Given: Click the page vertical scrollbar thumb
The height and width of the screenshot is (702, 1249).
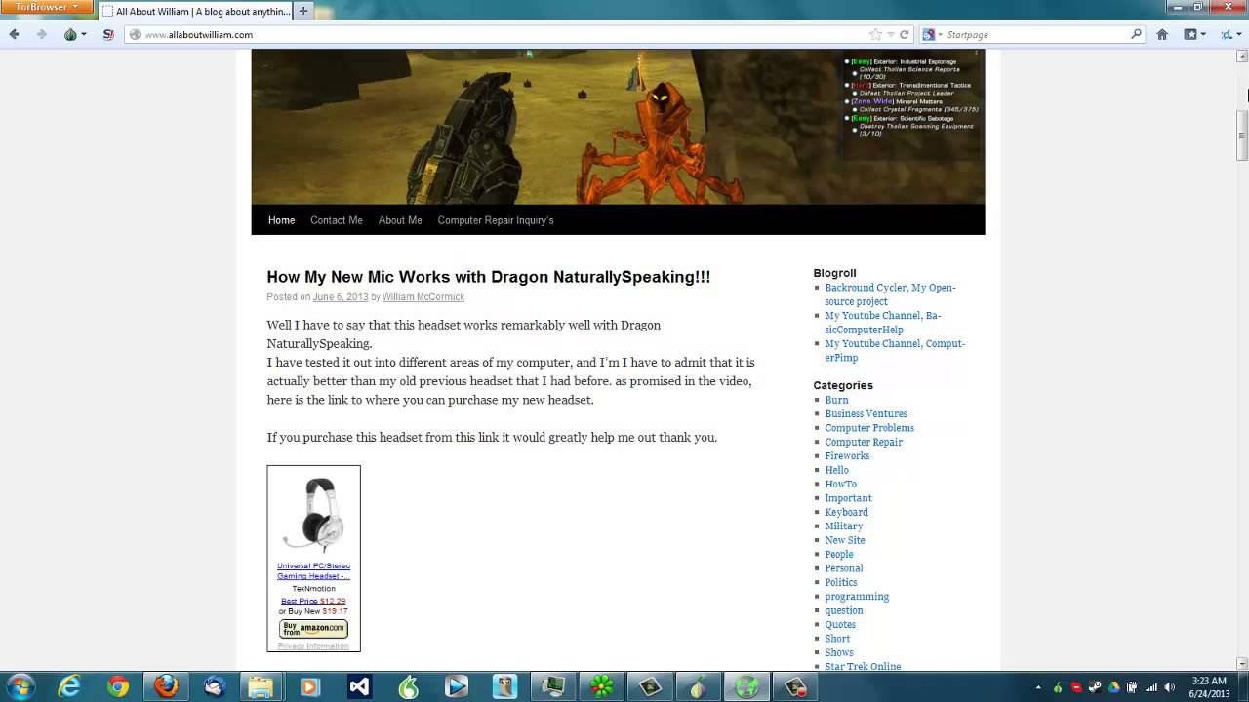Looking at the screenshot, I should (x=1242, y=136).
